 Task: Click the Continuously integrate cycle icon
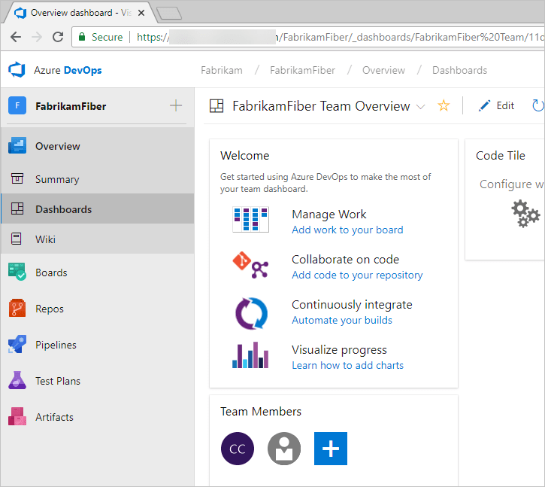[x=251, y=313]
